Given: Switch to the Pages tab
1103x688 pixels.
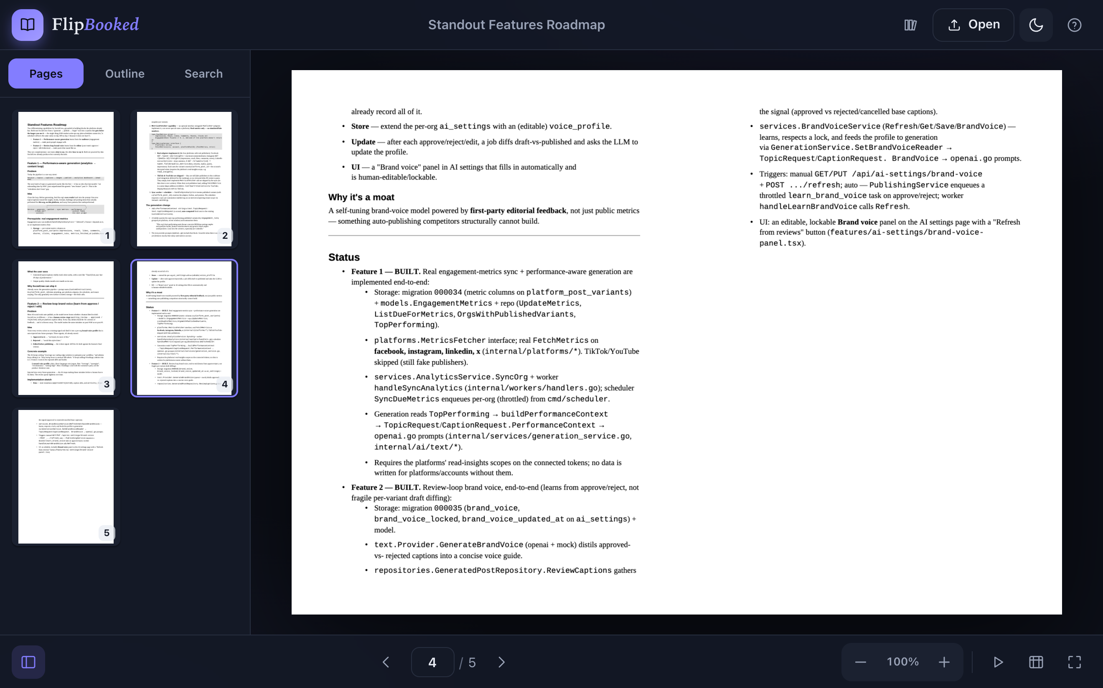Looking at the screenshot, I should pyautogui.click(x=46, y=73).
